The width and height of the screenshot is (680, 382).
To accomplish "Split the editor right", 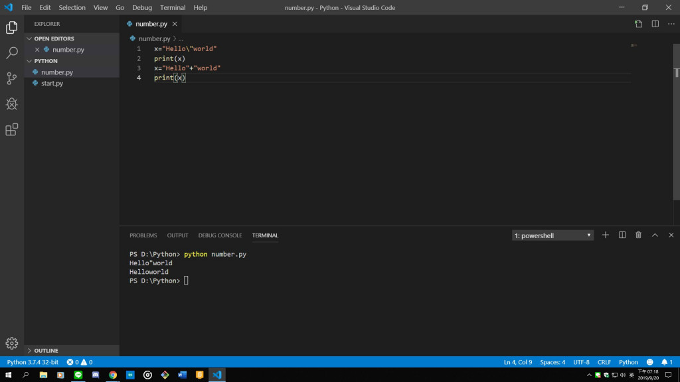I will pyautogui.click(x=655, y=24).
